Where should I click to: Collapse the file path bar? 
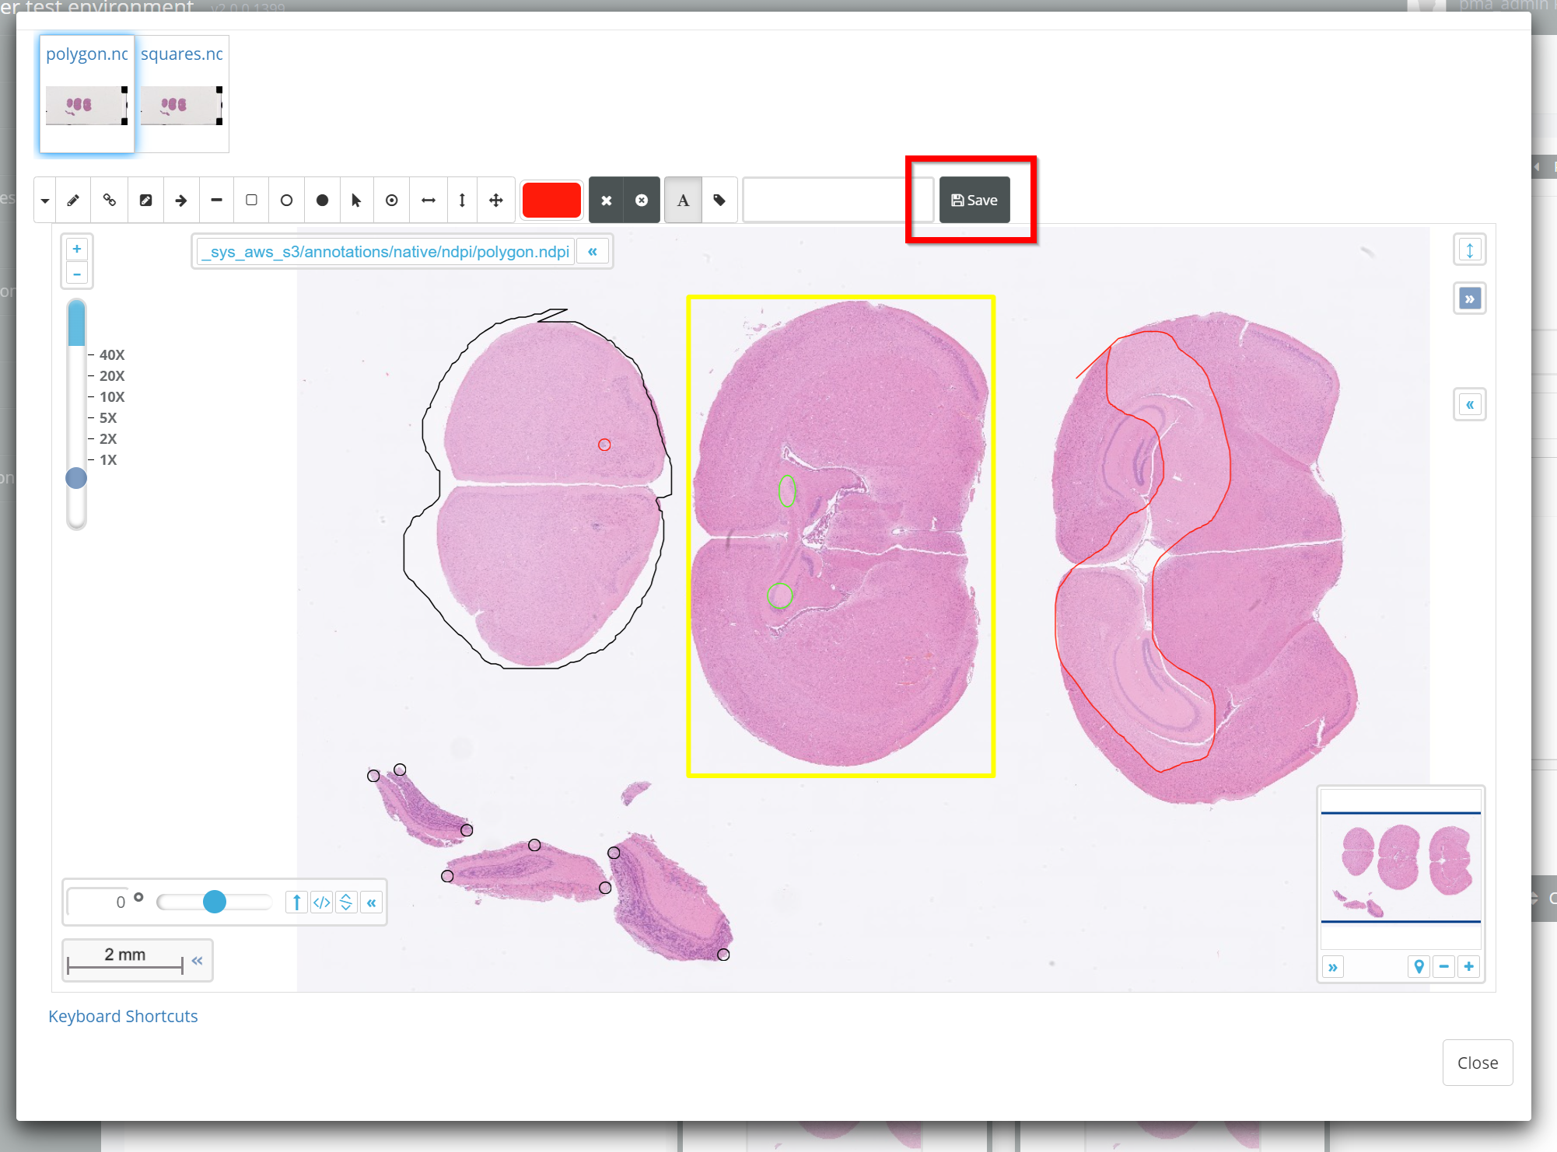tap(593, 252)
